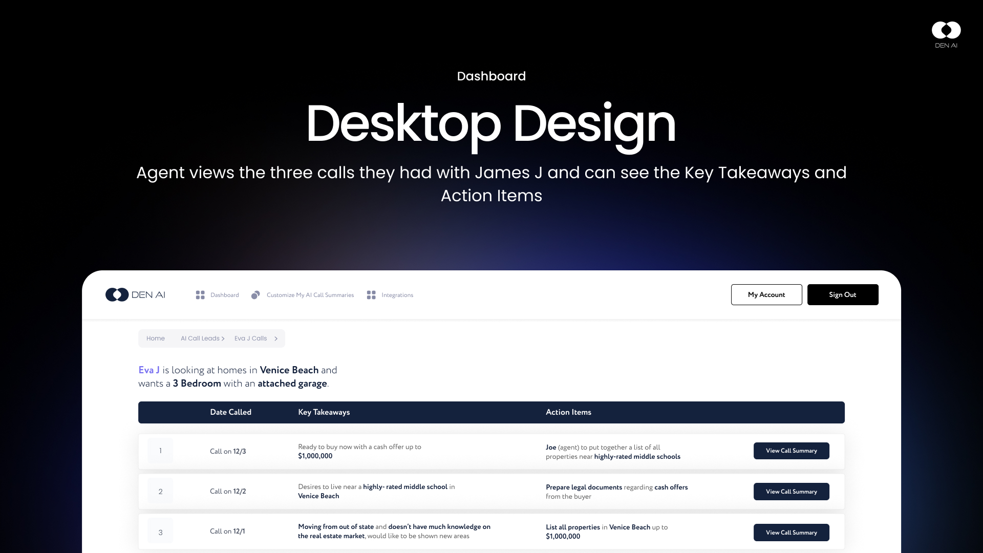Open the Dashboard menu item
Viewport: 983px width, 553px height.
(224, 295)
